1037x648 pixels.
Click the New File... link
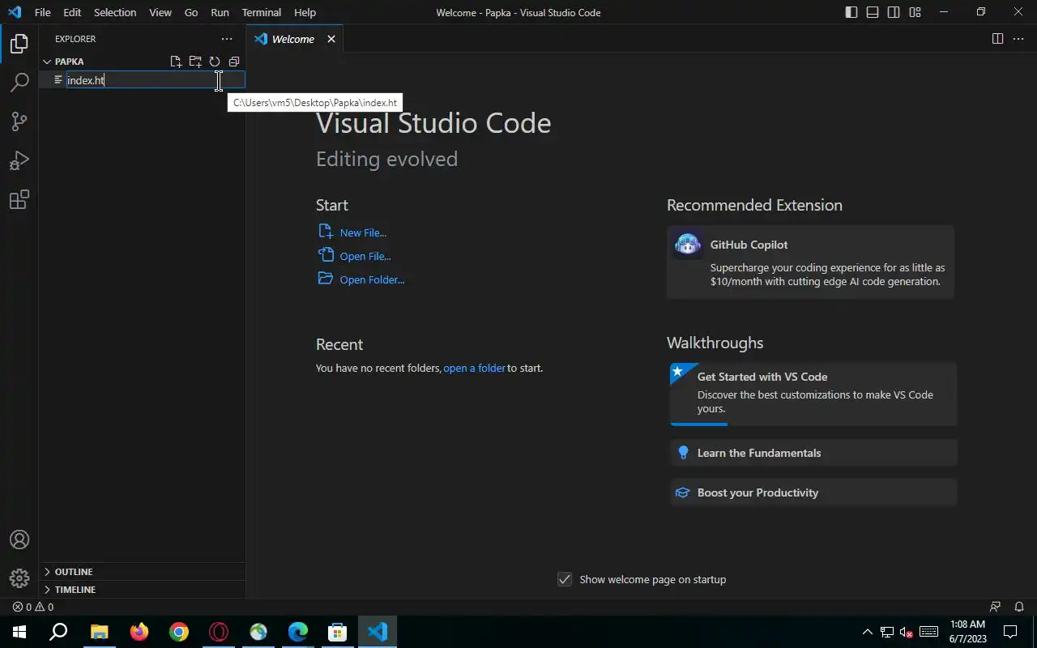pyautogui.click(x=363, y=232)
